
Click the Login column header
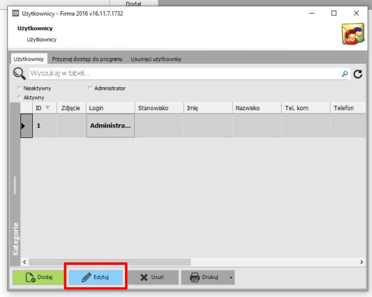click(x=111, y=108)
